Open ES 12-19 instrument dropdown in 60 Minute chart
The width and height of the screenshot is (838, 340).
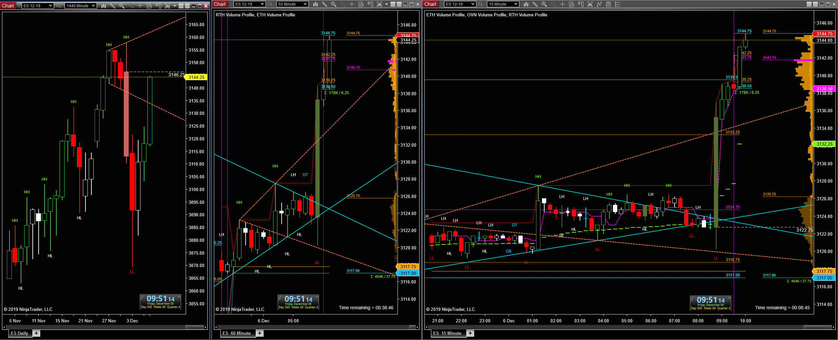(250, 4)
